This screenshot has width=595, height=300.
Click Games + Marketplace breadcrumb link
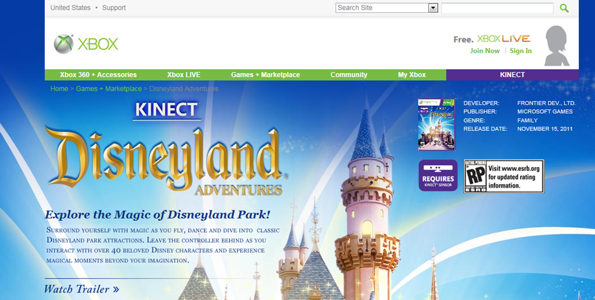click(x=109, y=89)
